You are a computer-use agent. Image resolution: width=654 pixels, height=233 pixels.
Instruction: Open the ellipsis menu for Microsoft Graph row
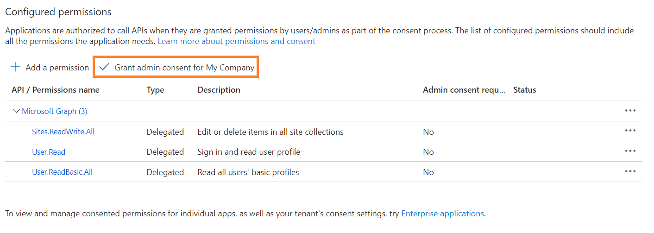pyautogui.click(x=630, y=111)
